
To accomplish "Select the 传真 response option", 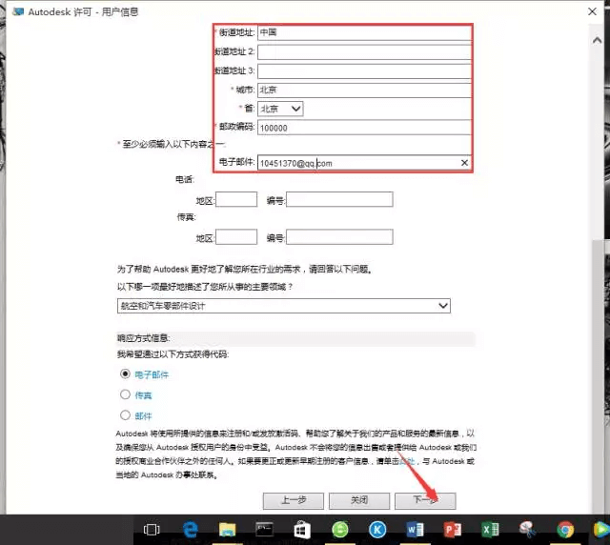I will pyautogui.click(x=125, y=394).
